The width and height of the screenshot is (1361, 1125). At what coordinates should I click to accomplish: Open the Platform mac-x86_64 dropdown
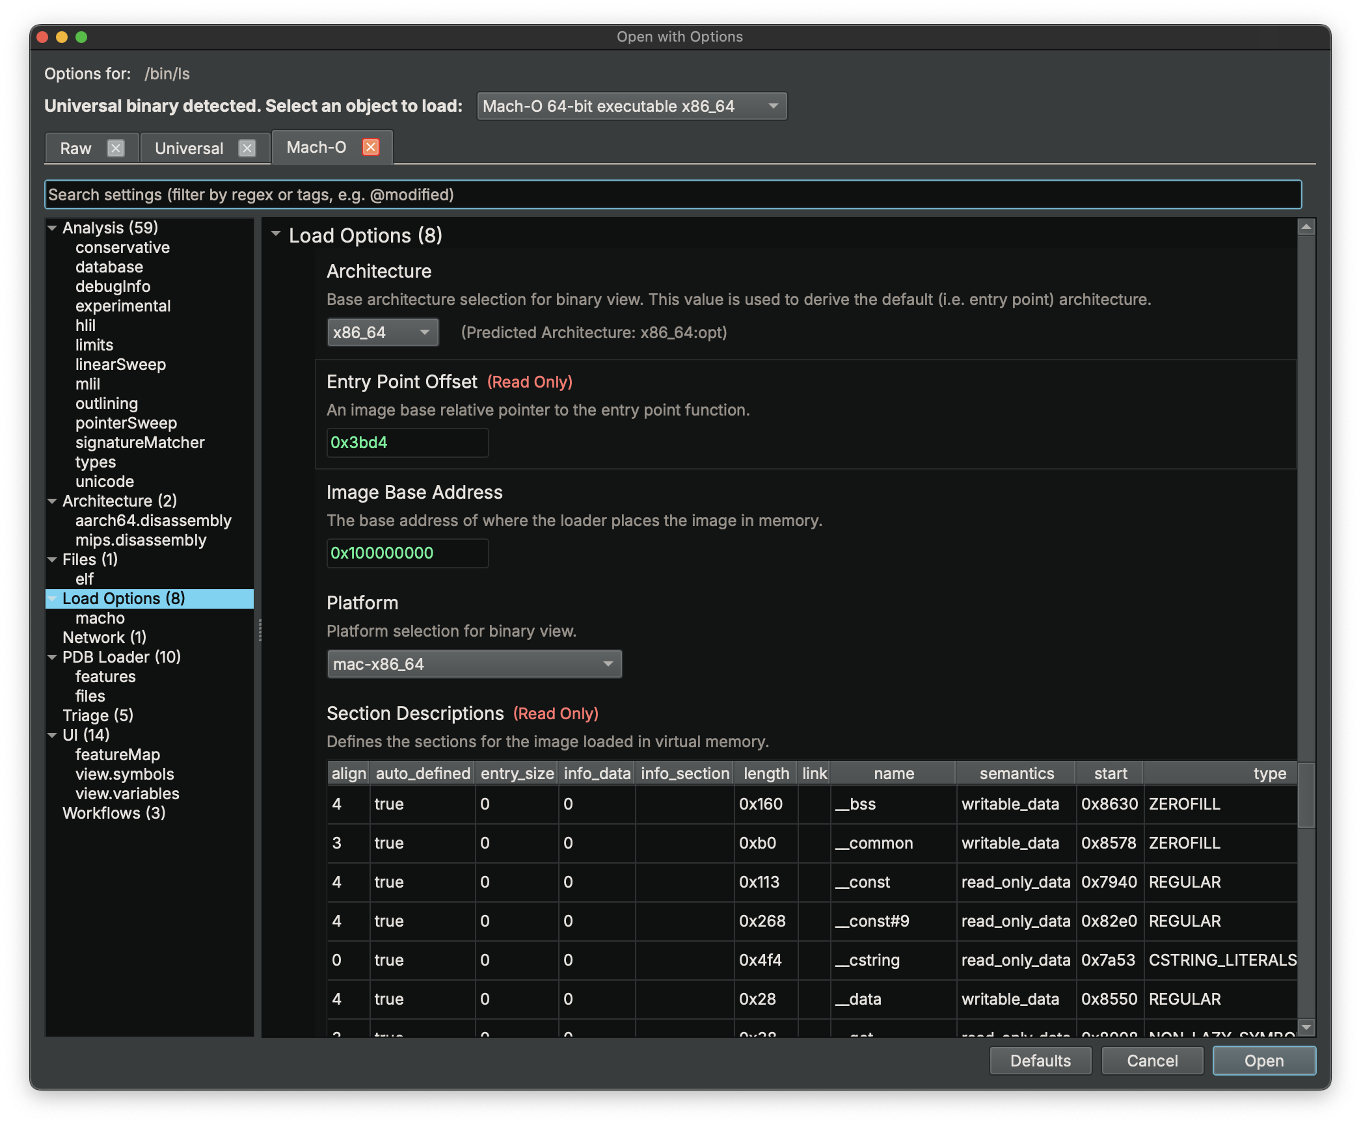pyautogui.click(x=474, y=664)
